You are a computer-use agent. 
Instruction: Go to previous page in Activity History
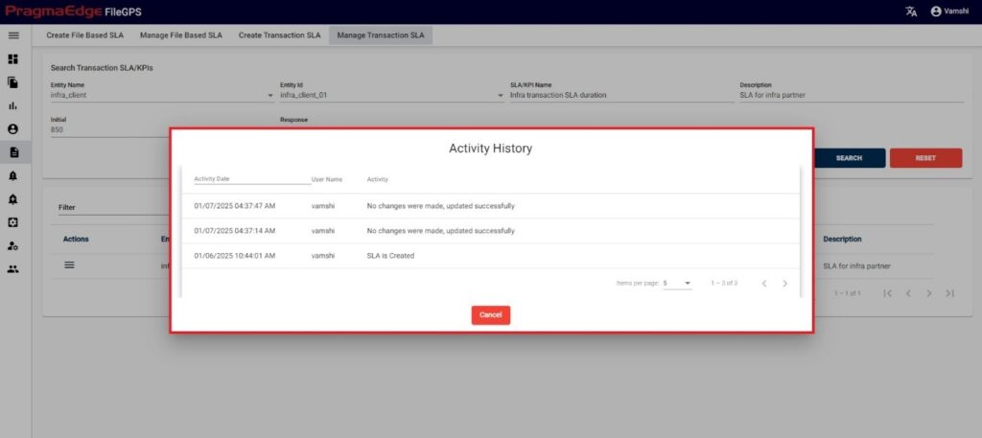point(764,284)
